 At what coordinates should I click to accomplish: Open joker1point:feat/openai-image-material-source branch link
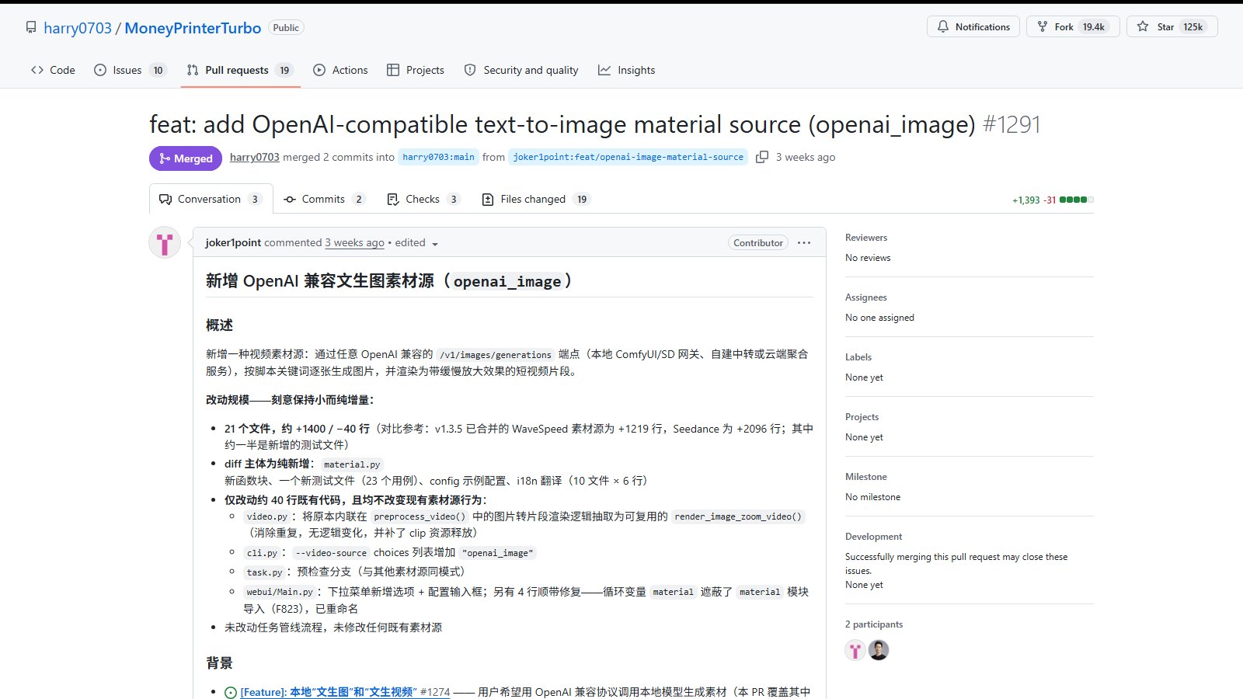coord(628,157)
